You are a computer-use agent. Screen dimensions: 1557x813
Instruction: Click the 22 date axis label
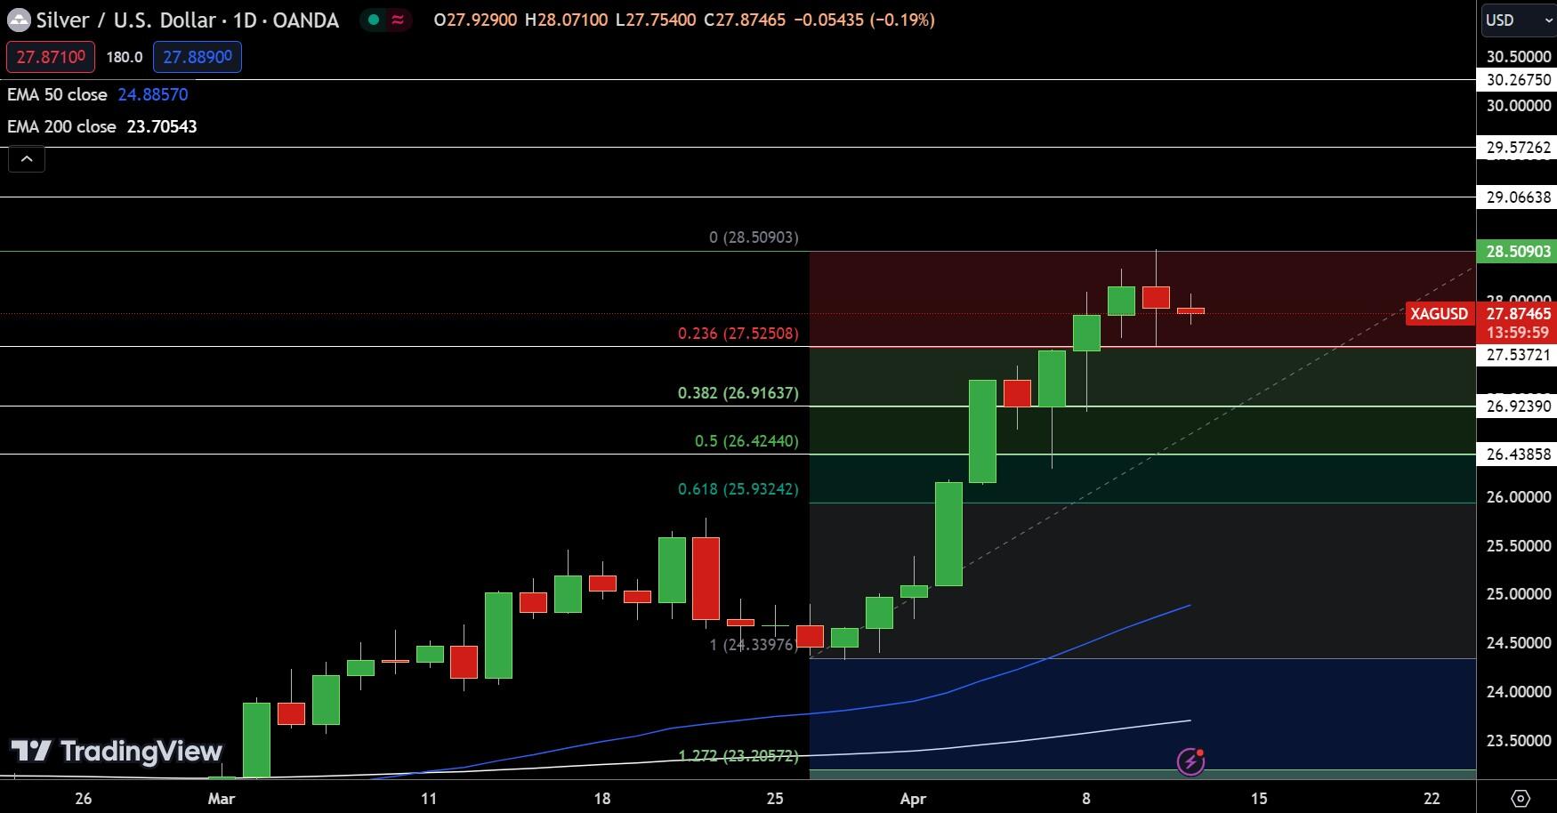point(1432,799)
